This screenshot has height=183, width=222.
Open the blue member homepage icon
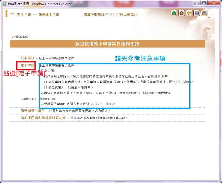click(x=181, y=13)
